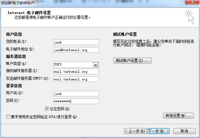The image size is (200, 138).
Task: Expand the 帐户类型 dropdown arrow
Action: [x=96, y=65]
